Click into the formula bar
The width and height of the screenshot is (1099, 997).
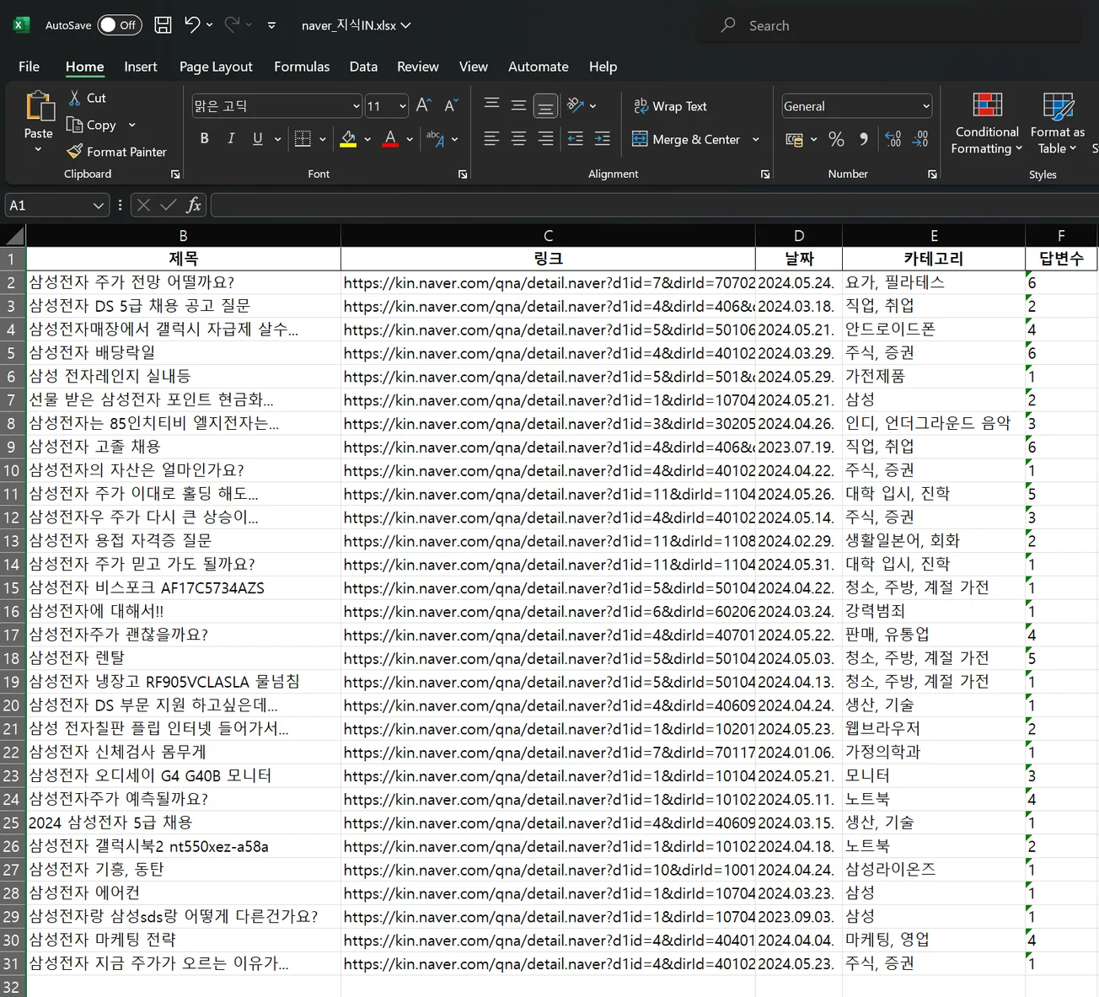654,205
